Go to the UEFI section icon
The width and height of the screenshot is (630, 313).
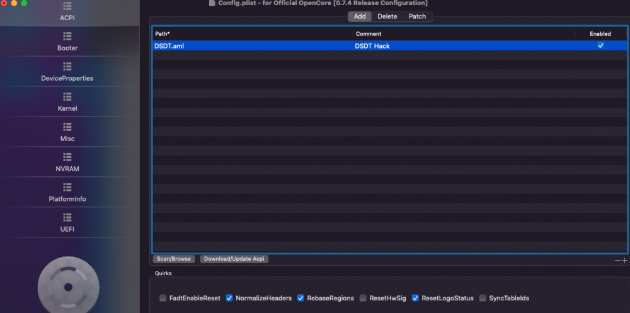click(x=67, y=217)
